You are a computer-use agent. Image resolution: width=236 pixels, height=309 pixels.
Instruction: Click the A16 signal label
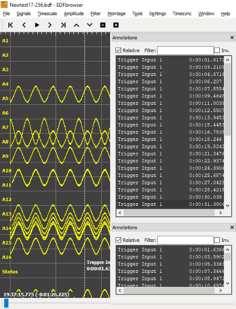tap(7, 257)
